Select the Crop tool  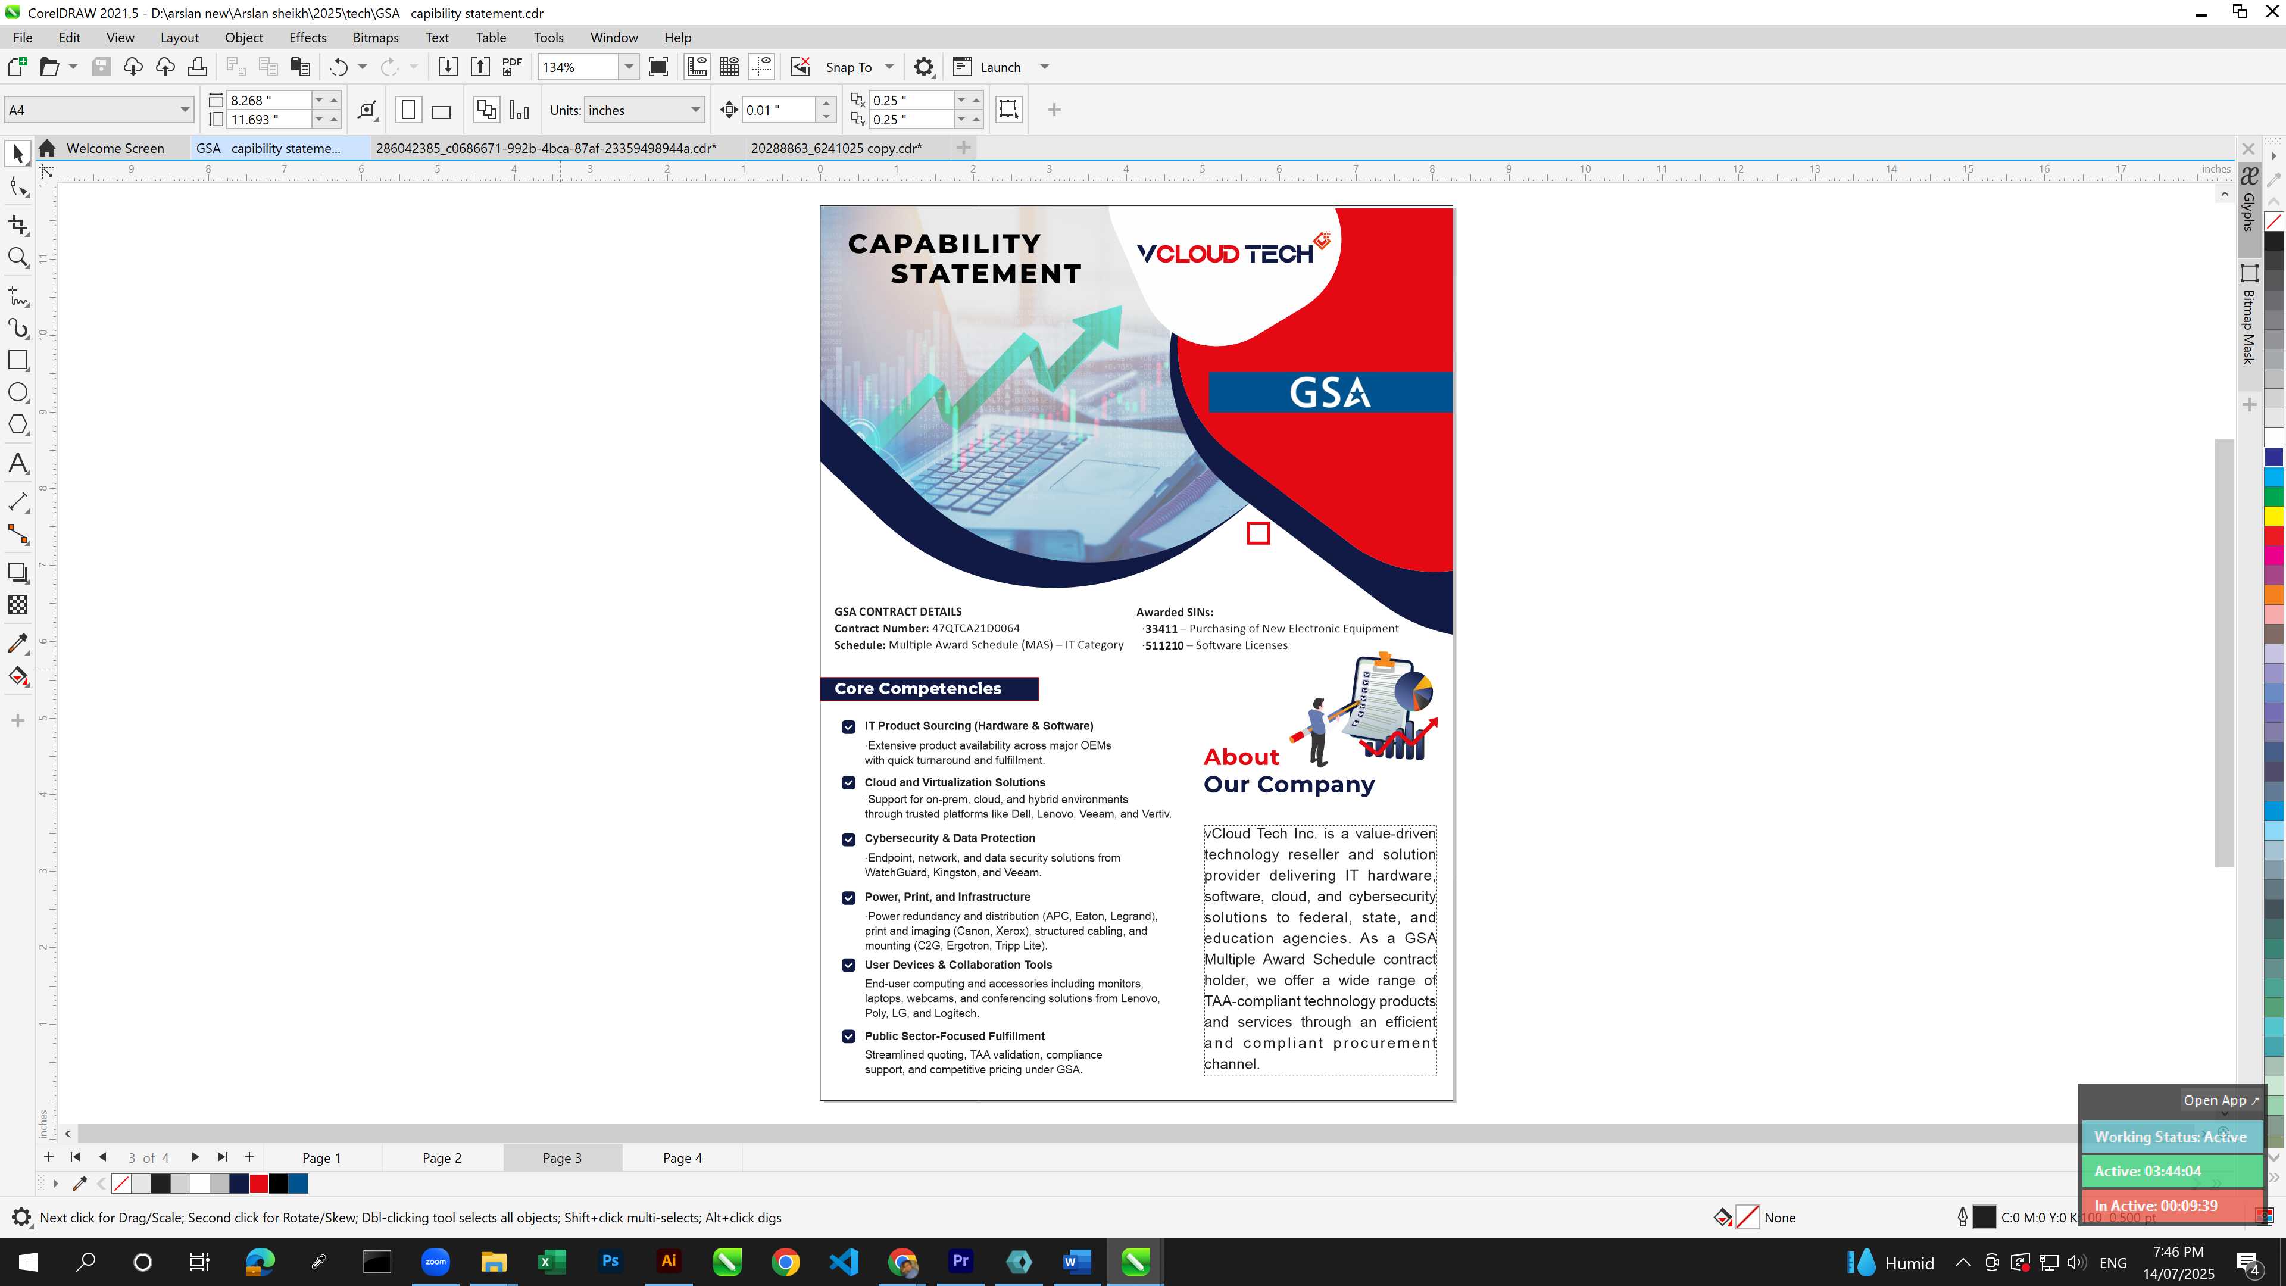tap(18, 226)
